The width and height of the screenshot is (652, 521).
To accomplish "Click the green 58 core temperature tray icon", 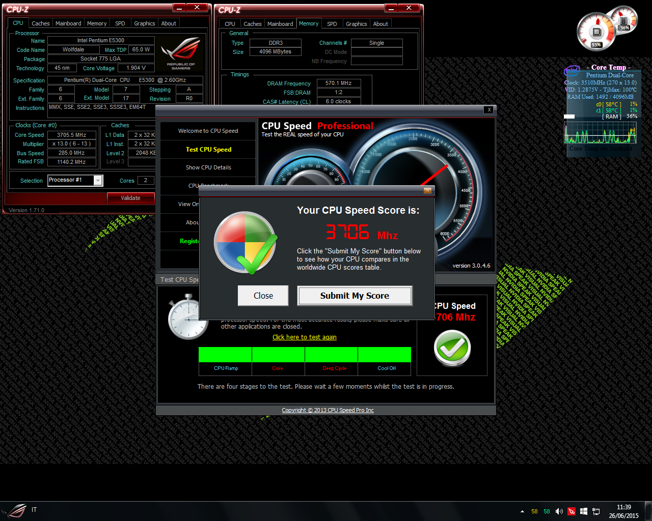I will point(547,511).
